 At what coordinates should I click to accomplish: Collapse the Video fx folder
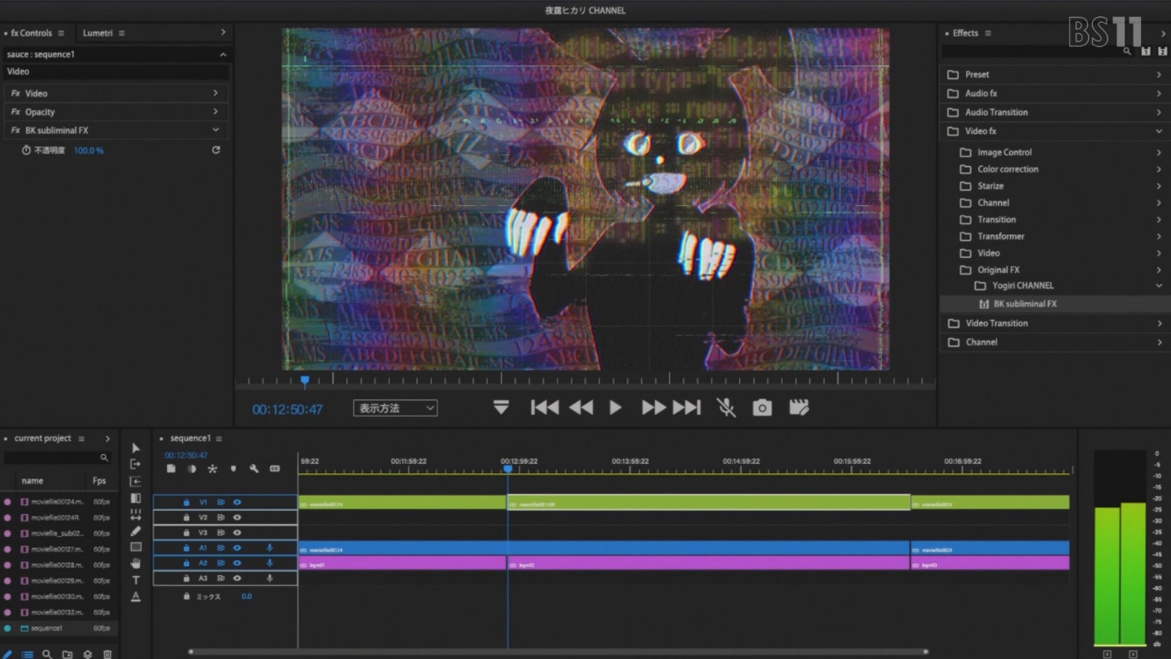click(1159, 131)
